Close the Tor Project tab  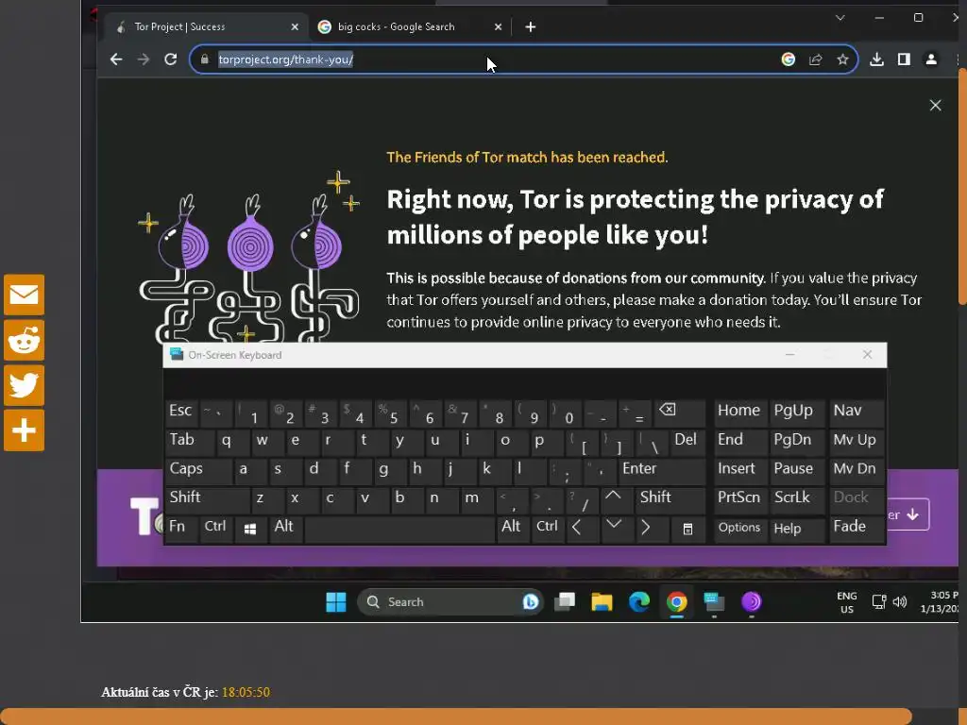pos(295,26)
